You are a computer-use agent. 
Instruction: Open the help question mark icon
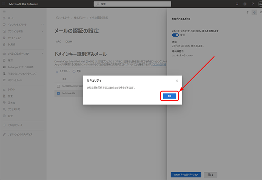pos(253,4)
